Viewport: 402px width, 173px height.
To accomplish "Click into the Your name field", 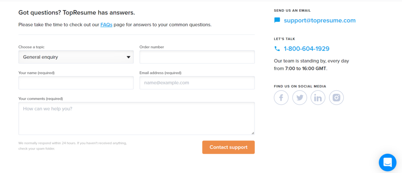I will 76,83.
